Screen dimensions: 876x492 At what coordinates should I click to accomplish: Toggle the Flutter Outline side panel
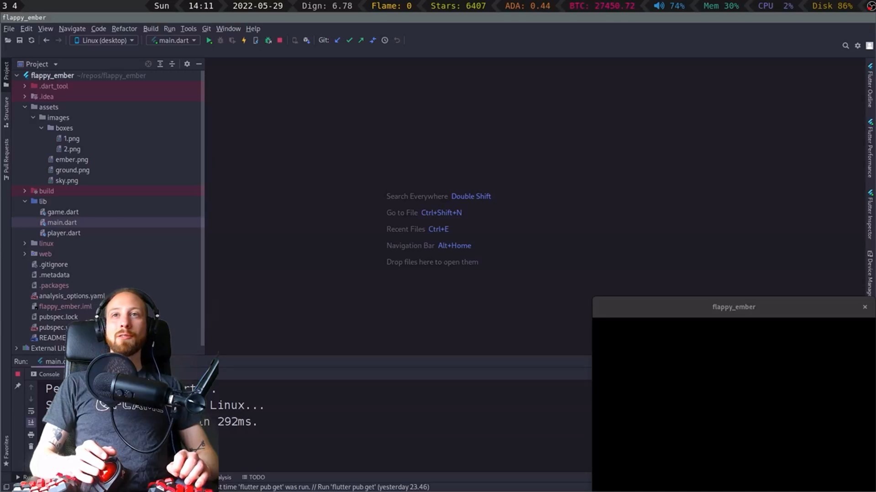[870, 85]
